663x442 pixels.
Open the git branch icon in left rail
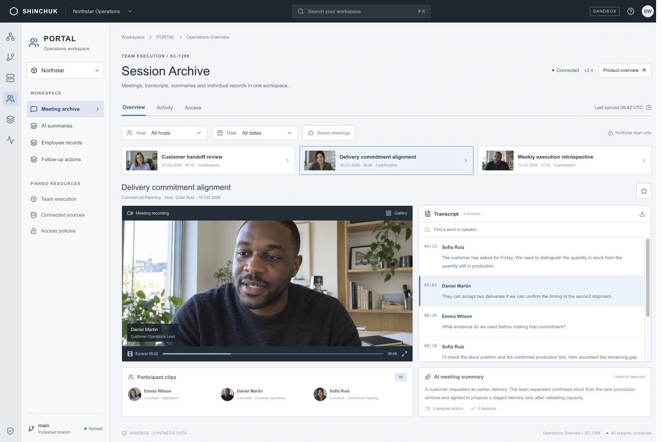click(10, 57)
